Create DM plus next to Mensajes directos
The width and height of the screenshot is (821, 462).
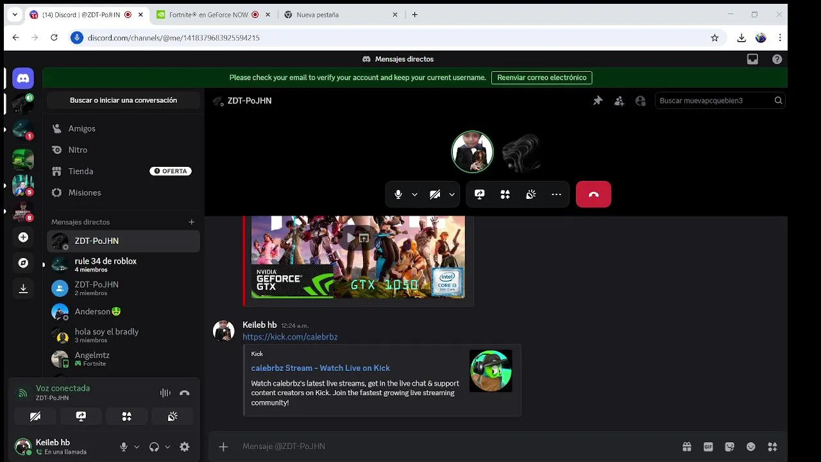click(191, 222)
